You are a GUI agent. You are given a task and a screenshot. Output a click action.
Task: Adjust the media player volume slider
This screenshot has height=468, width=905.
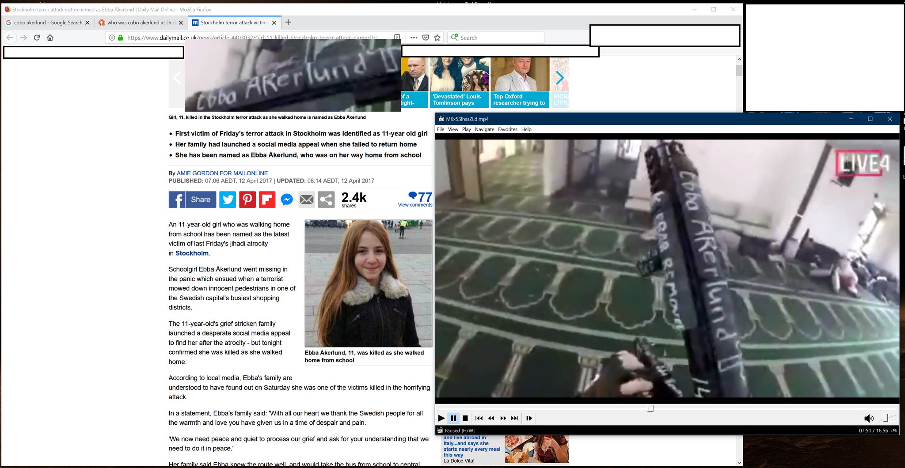[x=888, y=418]
